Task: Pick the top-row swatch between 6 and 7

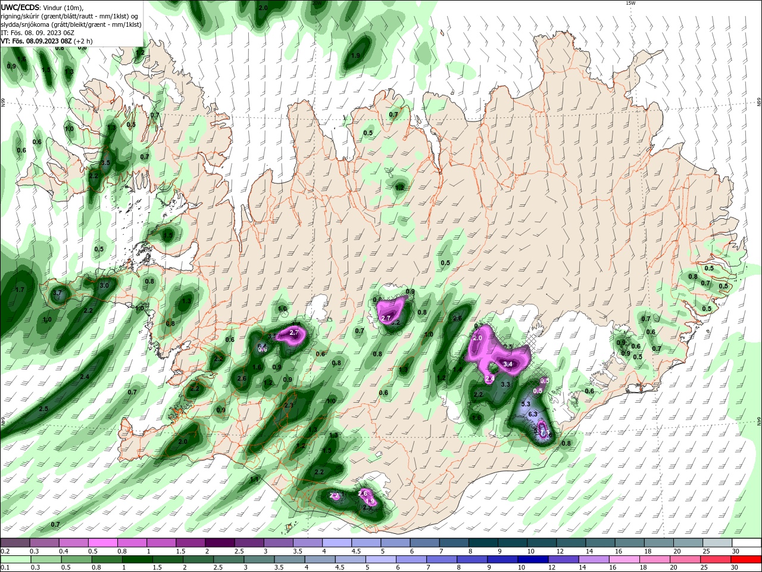Action: click(424, 543)
